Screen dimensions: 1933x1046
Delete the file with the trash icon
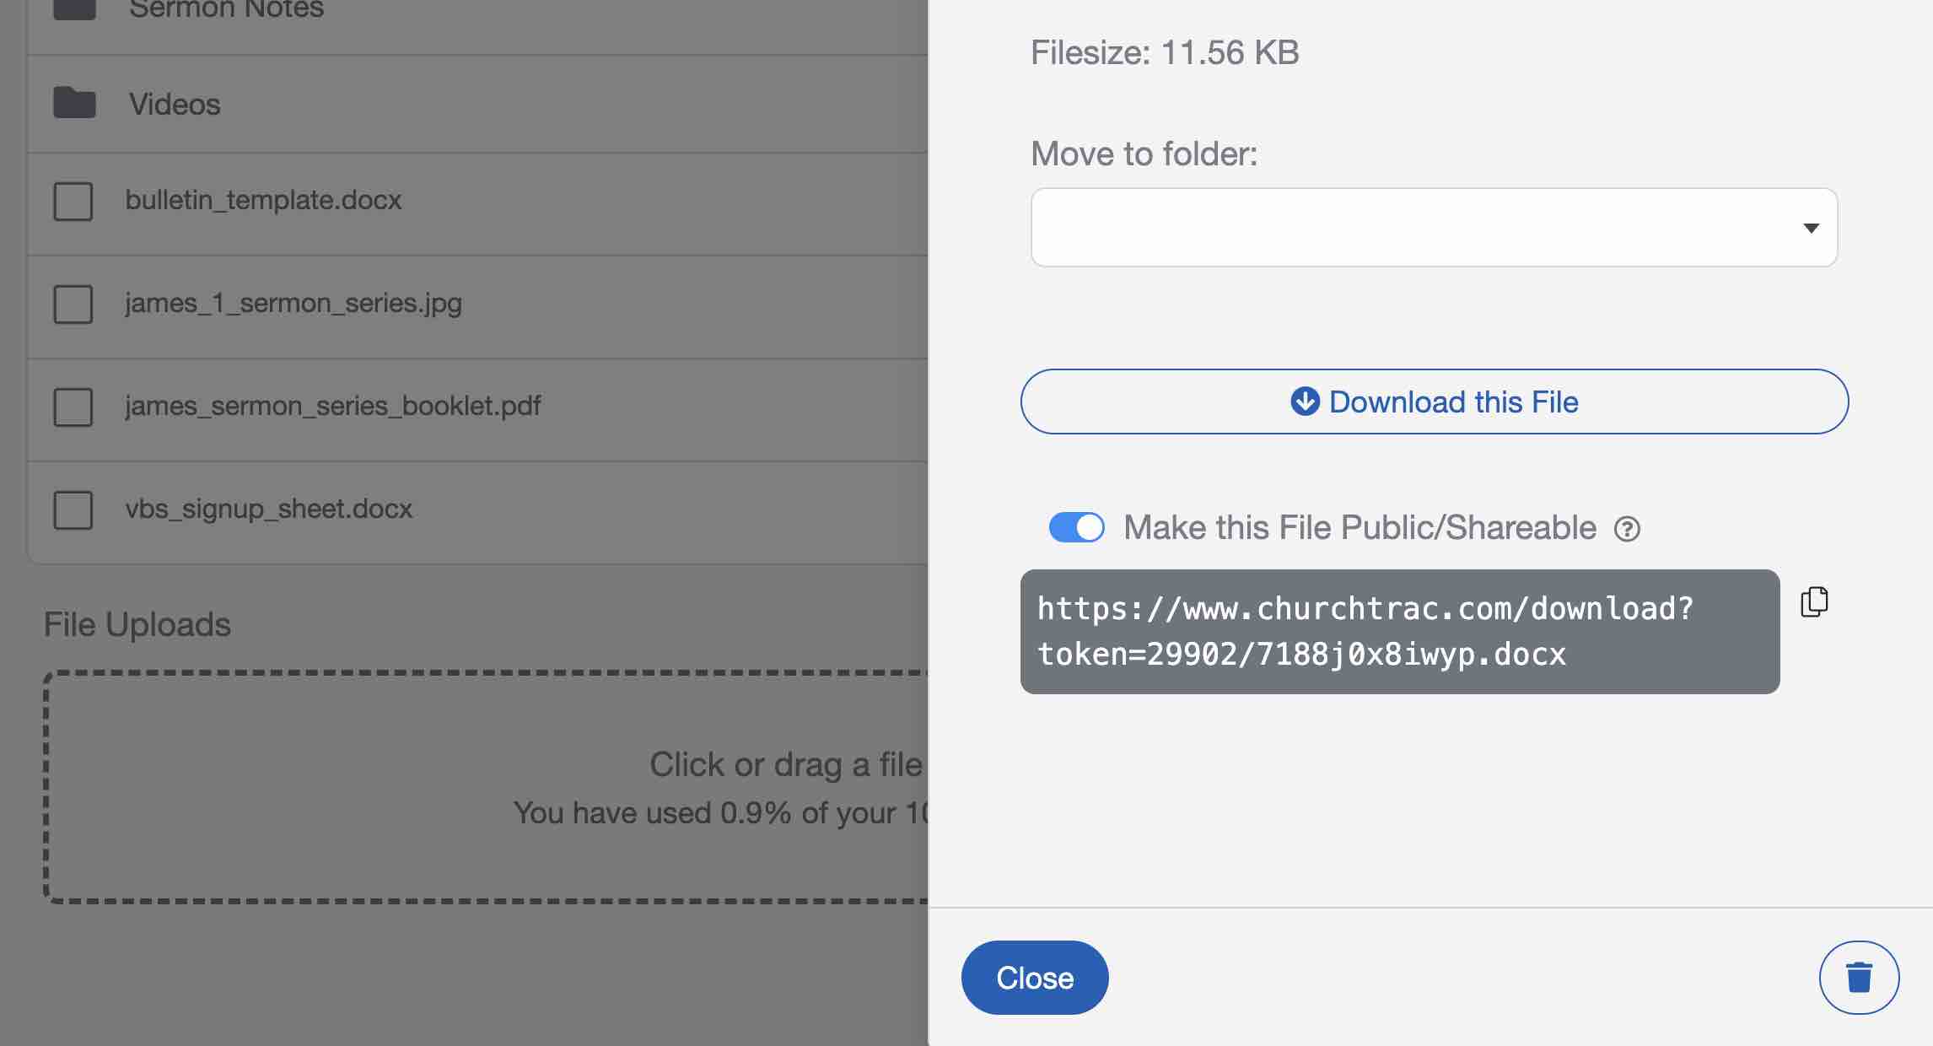pyautogui.click(x=1859, y=977)
